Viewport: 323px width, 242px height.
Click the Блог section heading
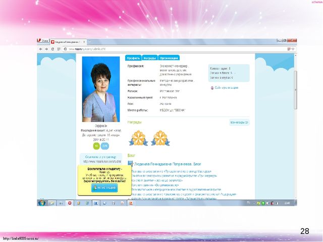pyautogui.click(x=131, y=155)
